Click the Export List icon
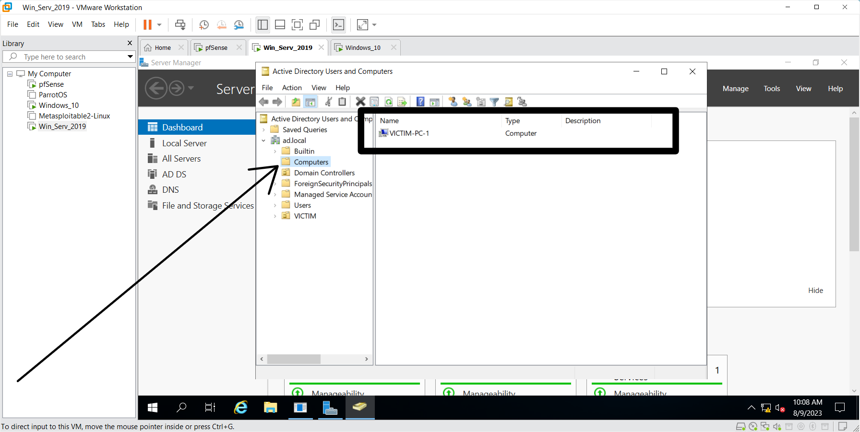This screenshot has height=432, width=860. [402, 102]
